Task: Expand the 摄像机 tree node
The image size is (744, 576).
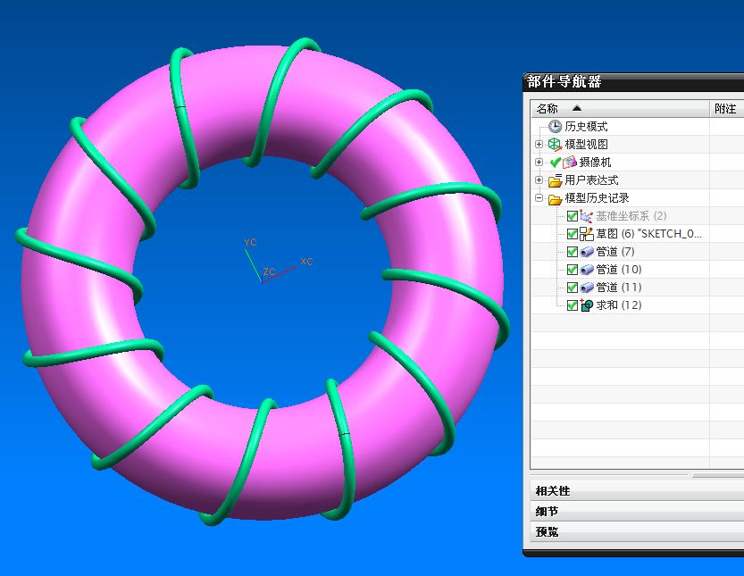Action: [539, 162]
